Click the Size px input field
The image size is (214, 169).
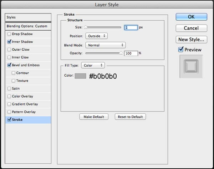click(131, 27)
